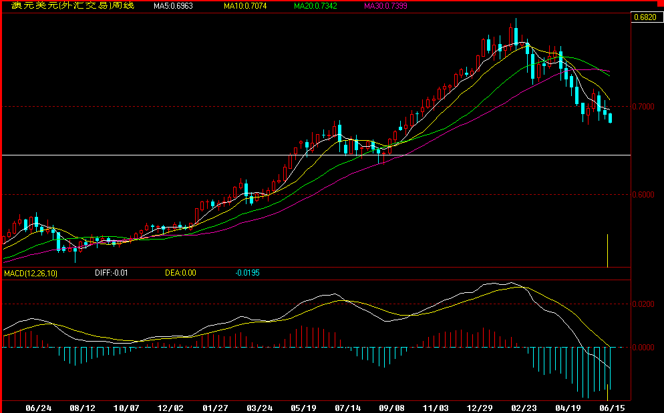Click the 0.7000 price axis label

644,107
